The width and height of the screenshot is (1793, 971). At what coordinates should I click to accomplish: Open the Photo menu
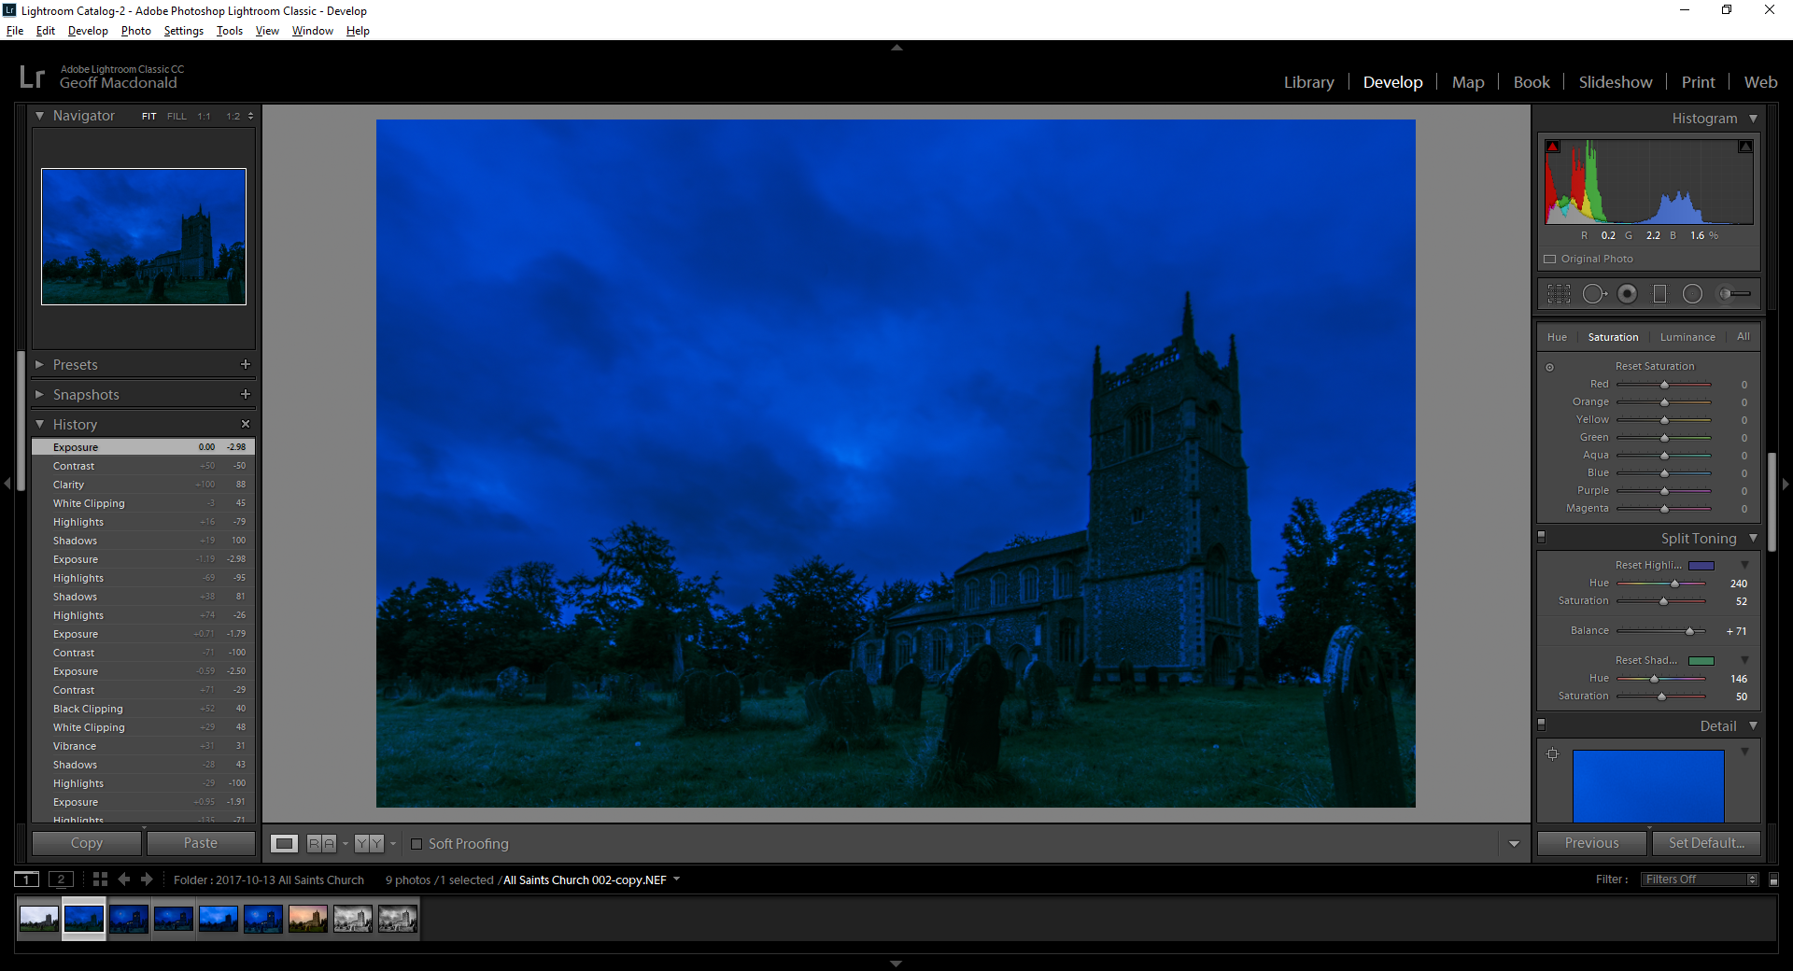click(135, 31)
